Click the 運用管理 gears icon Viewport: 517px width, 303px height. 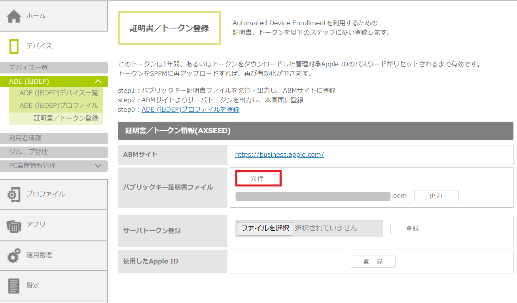[14, 255]
